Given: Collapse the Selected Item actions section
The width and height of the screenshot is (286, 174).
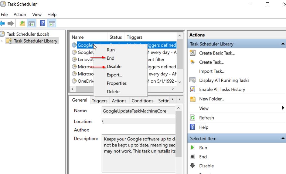Looking at the screenshot, I should [283, 138].
